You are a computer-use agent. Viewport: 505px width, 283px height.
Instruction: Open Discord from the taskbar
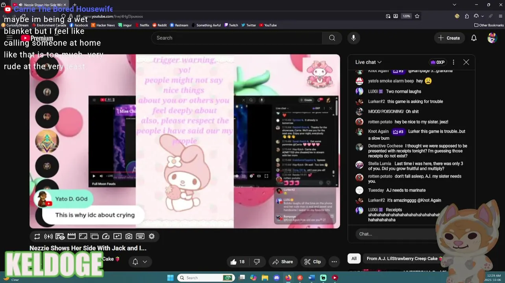[x=277, y=277]
